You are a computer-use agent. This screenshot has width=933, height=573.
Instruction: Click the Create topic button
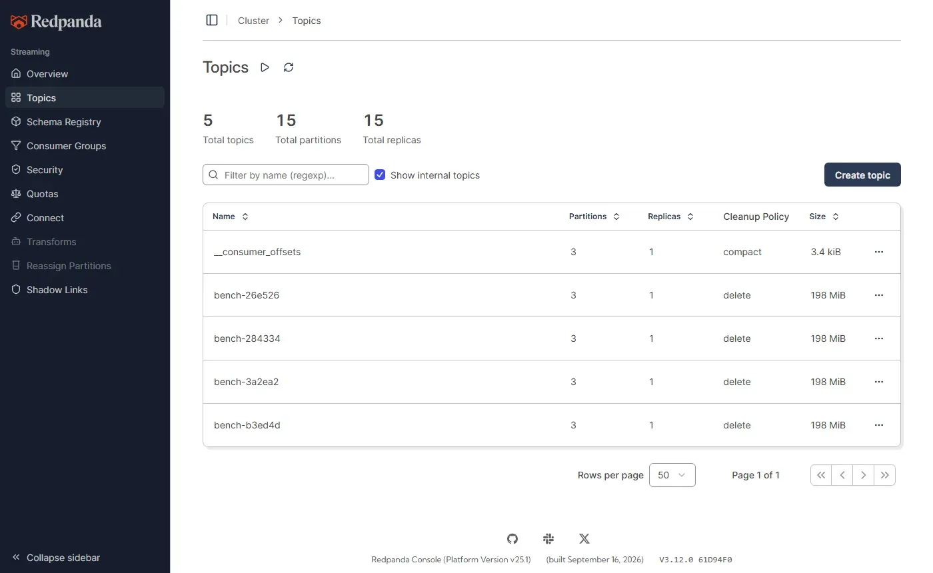862,175
